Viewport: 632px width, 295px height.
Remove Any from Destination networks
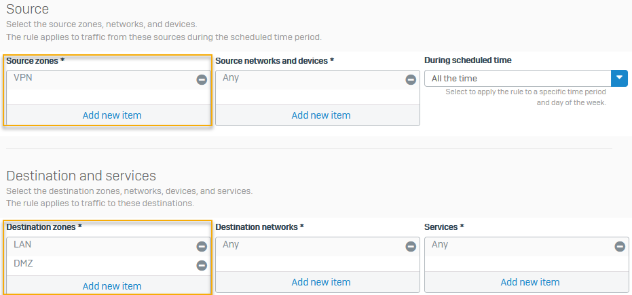411,247
